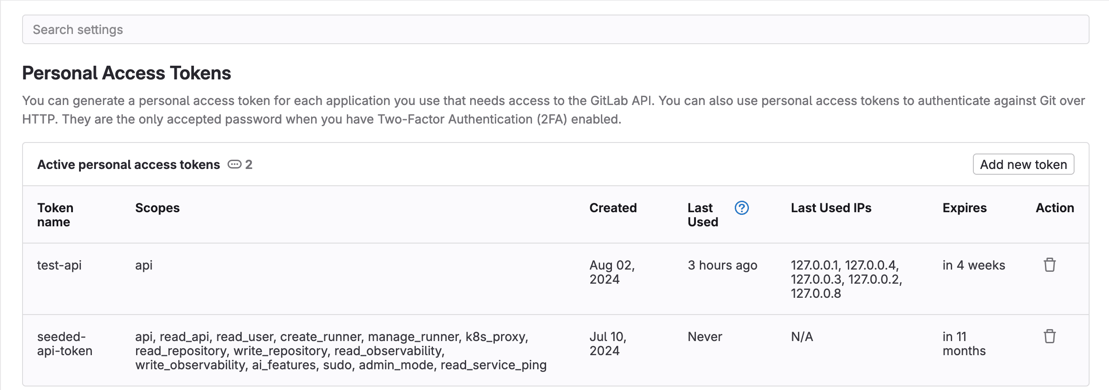Click the Add new token button
The image size is (1109, 390).
(1023, 164)
